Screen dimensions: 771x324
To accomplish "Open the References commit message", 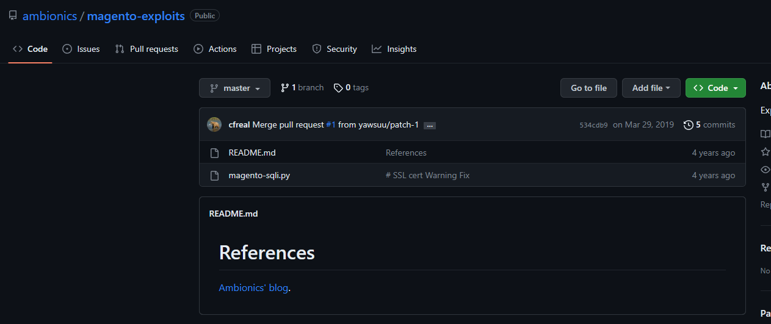I will pos(406,153).
